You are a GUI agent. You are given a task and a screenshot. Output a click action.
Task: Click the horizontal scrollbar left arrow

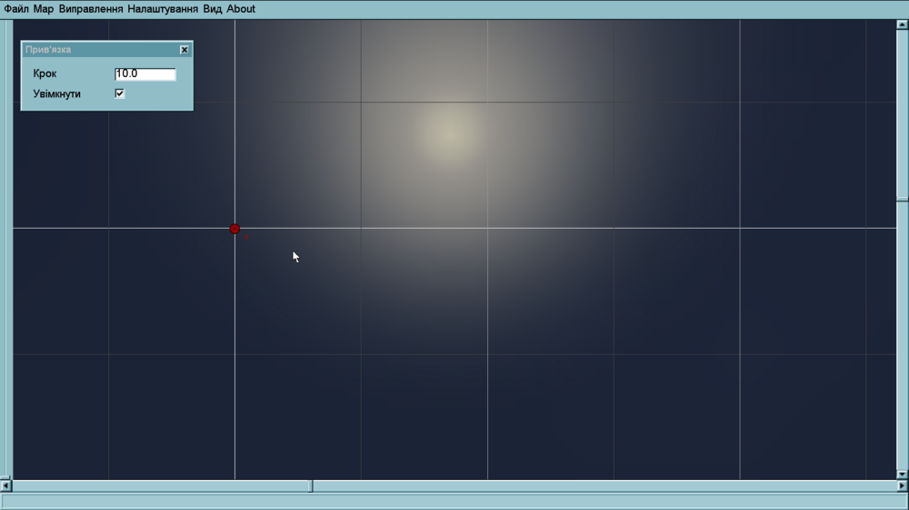pos(5,485)
